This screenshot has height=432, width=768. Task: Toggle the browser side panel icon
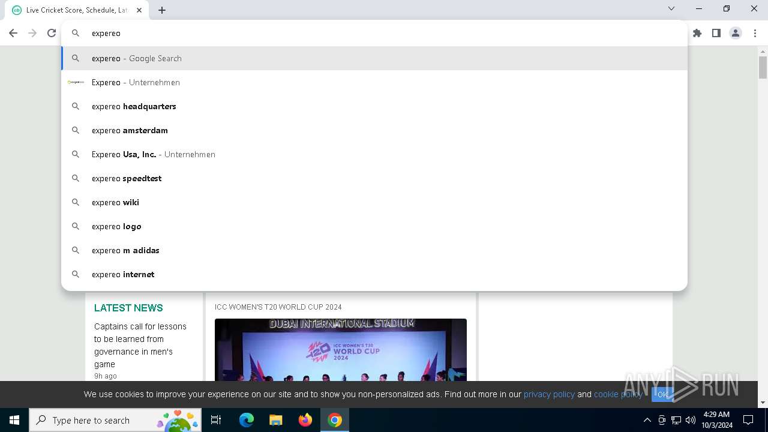716,33
